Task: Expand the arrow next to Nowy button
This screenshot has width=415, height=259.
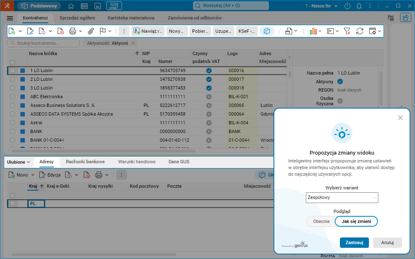Action: [33, 175]
